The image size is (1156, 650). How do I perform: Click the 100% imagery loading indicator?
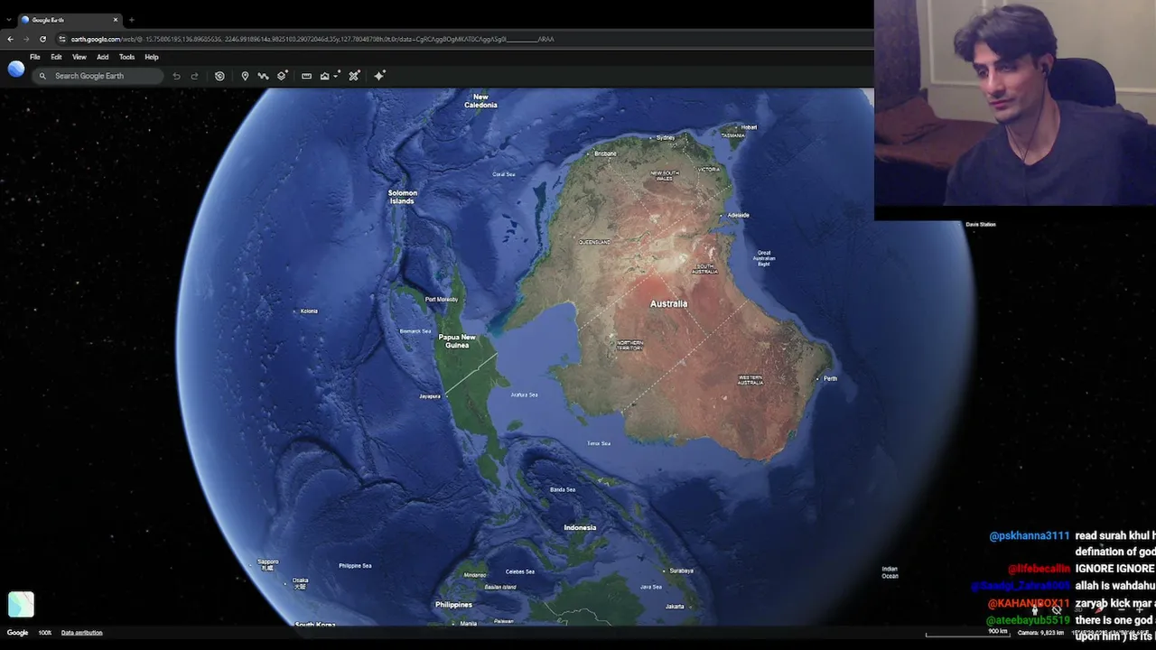[45, 633]
